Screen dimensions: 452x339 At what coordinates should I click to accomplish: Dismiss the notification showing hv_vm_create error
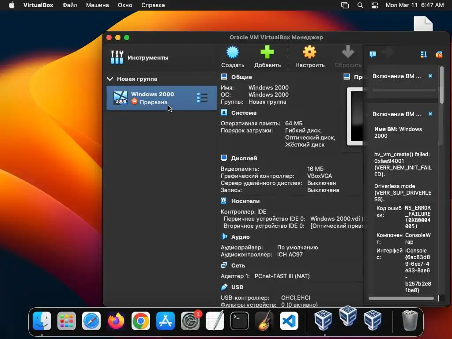coord(430,114)
